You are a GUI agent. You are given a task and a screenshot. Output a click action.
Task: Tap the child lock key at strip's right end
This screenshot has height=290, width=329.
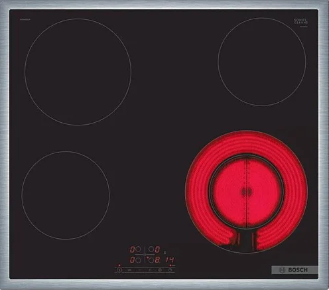170,270
